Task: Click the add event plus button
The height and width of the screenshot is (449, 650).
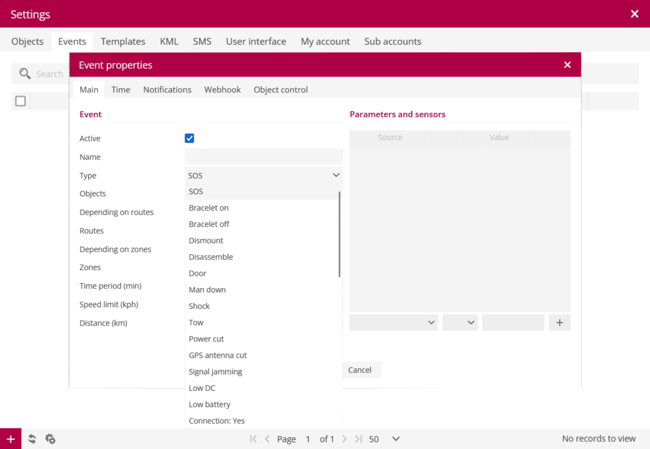Action: [x=10, y=439]
